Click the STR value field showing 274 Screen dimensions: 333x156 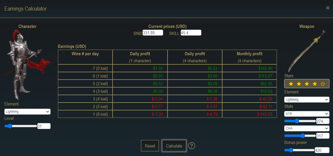click(323, 121)
